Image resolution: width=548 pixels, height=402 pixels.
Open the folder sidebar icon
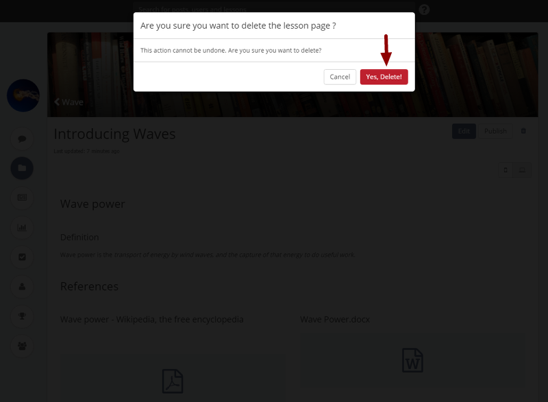22,168
